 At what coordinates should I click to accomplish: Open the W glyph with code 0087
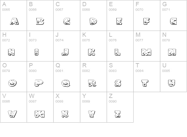point(40,114)
